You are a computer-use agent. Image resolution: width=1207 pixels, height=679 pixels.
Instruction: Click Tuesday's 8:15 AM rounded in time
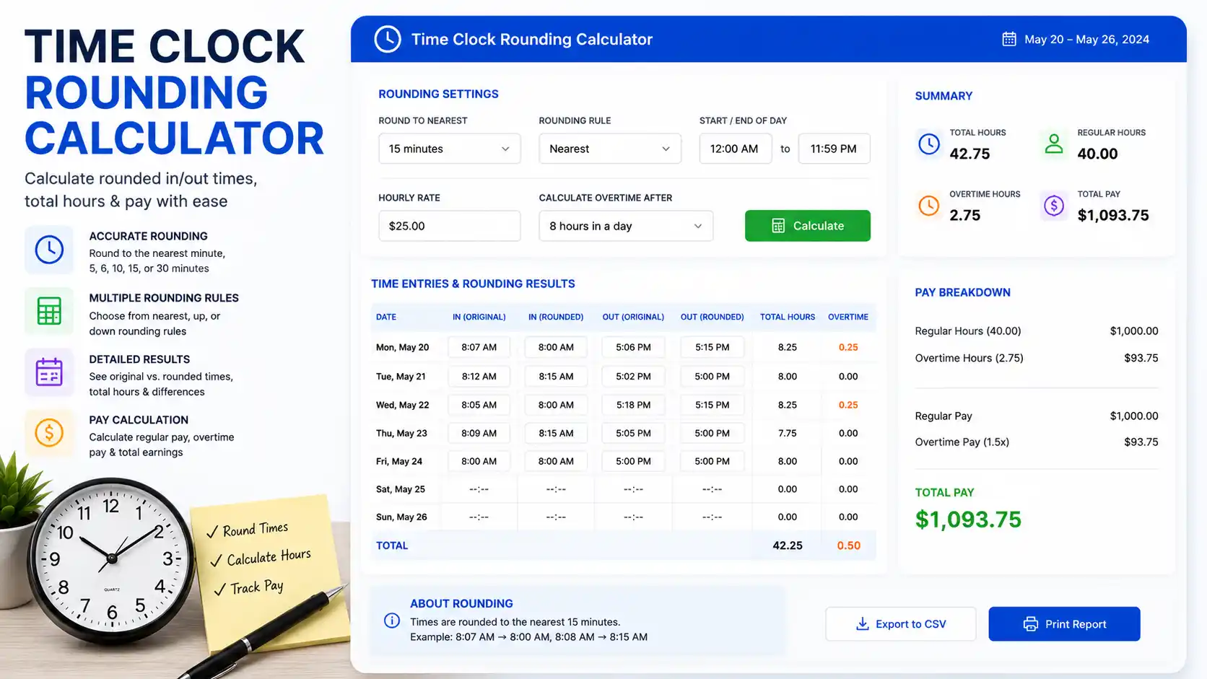[x=556, y=377]
